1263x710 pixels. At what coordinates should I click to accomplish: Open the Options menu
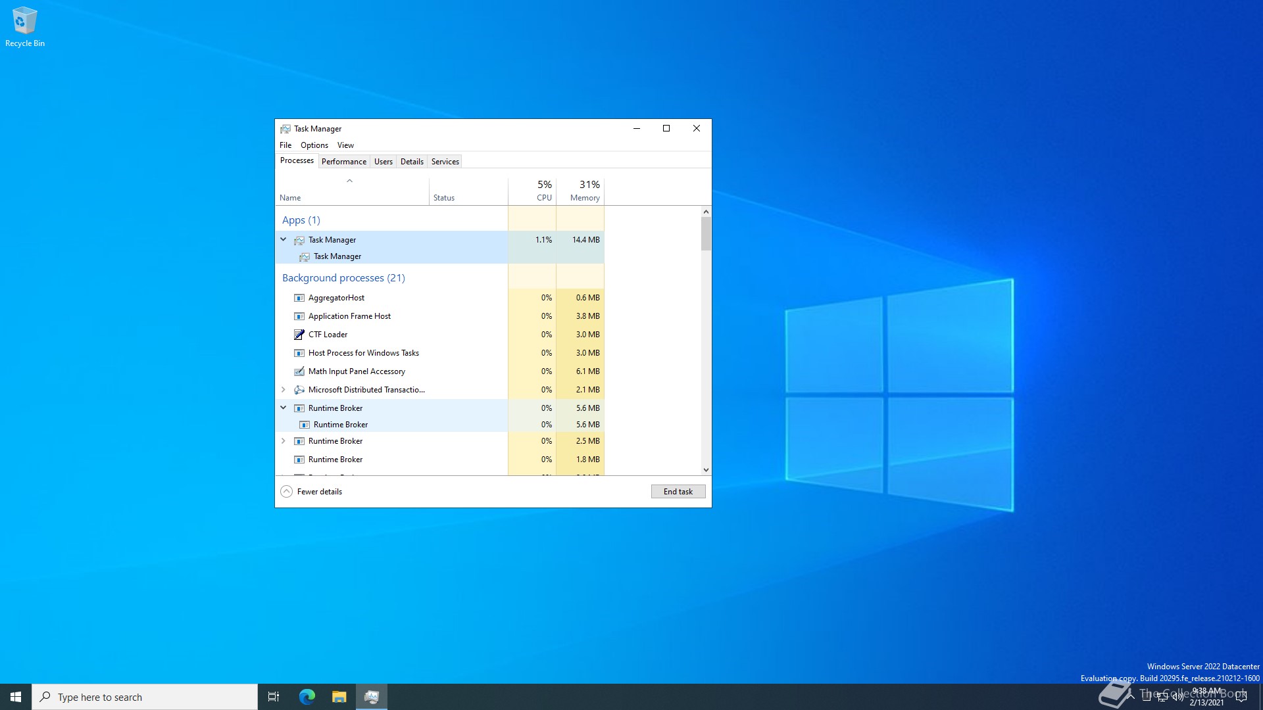click(314, 145)
